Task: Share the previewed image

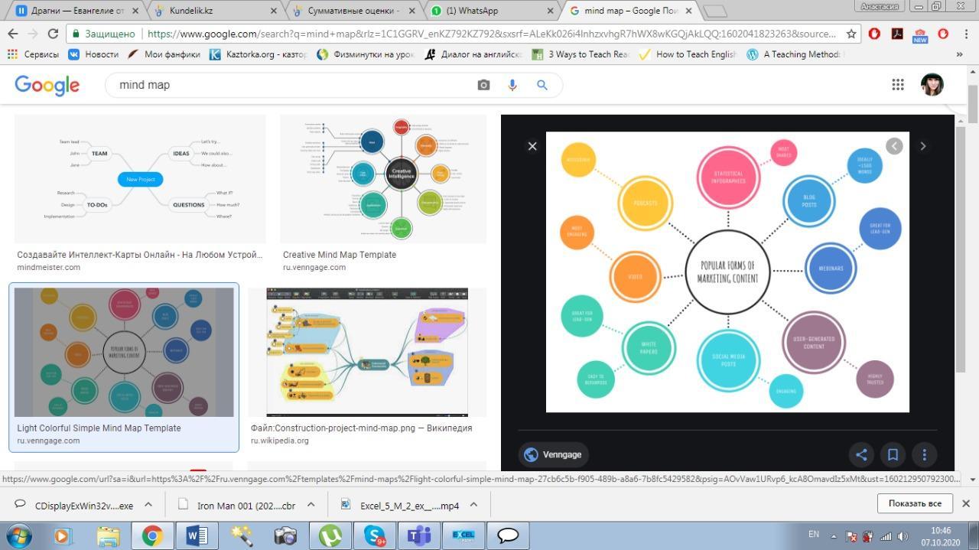Action: [x=861, y=454]
